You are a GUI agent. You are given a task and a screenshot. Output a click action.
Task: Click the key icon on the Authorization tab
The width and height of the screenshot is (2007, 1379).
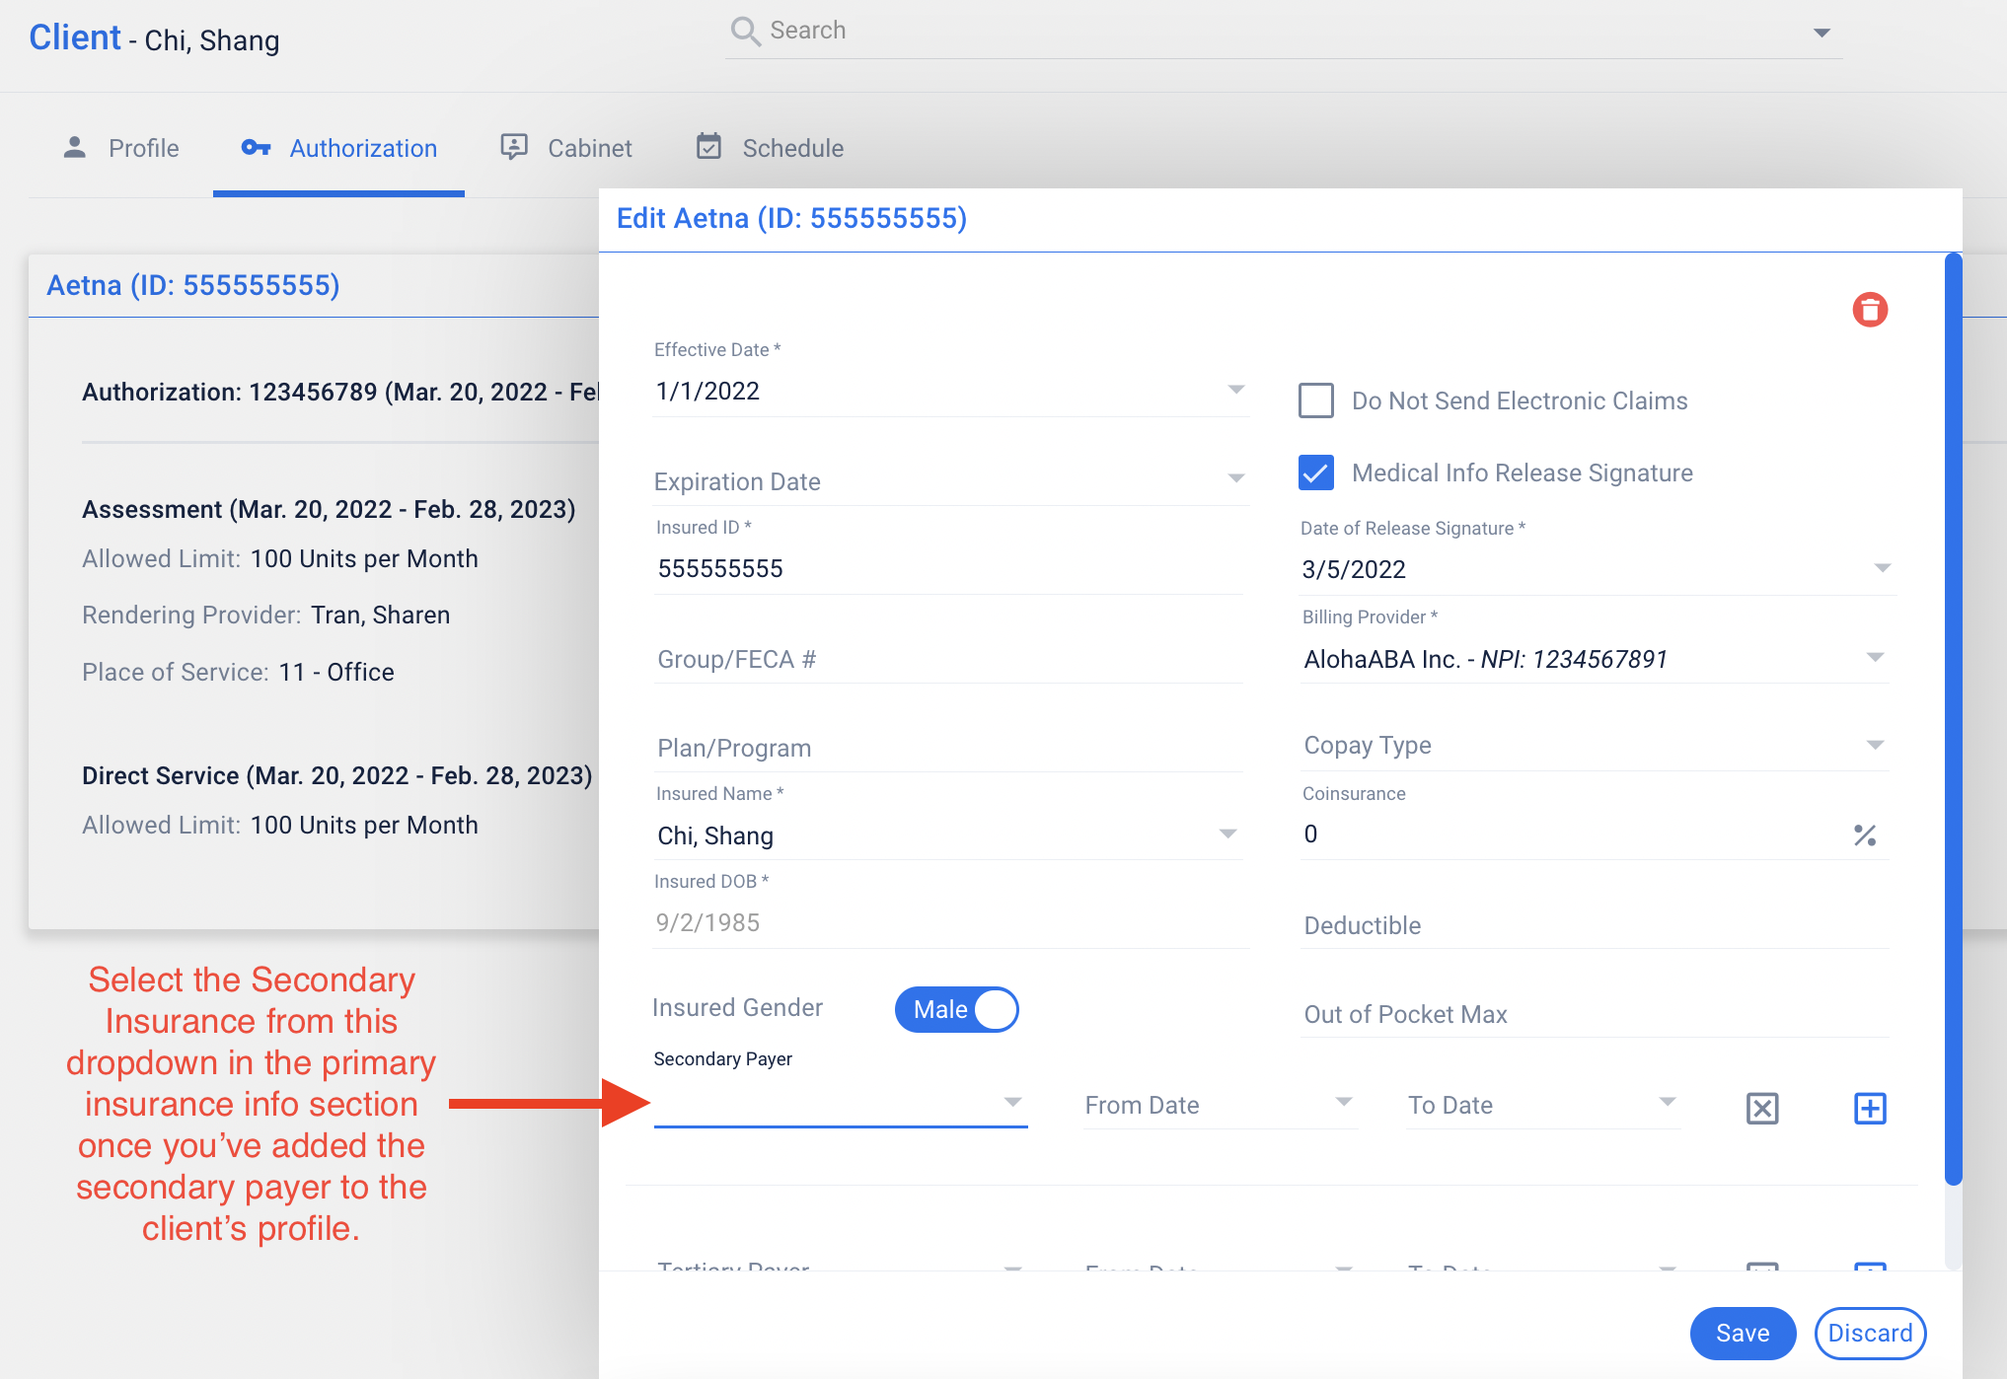tap(256, 147)
